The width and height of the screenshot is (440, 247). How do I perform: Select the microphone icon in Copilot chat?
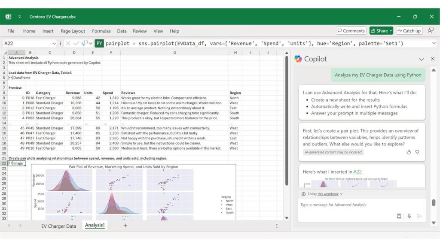[x=409, y=216]
